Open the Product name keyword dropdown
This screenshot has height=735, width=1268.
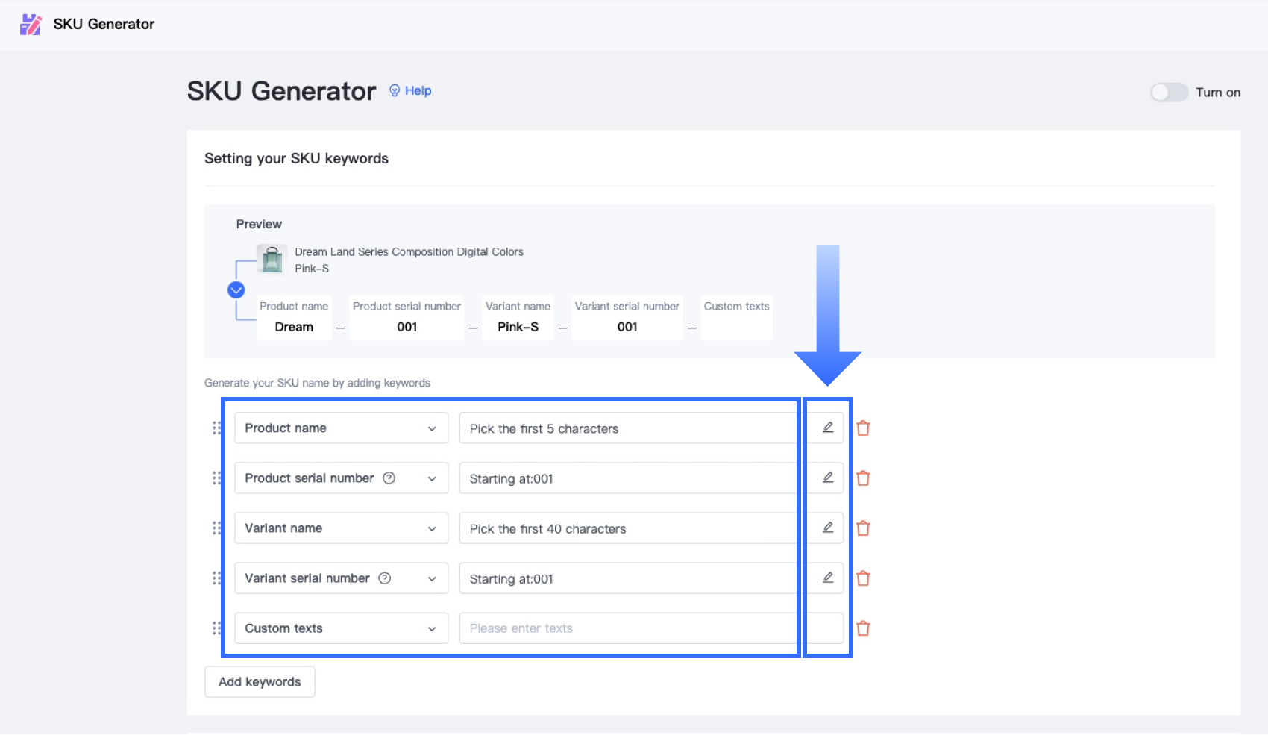[x=341, y=428]
